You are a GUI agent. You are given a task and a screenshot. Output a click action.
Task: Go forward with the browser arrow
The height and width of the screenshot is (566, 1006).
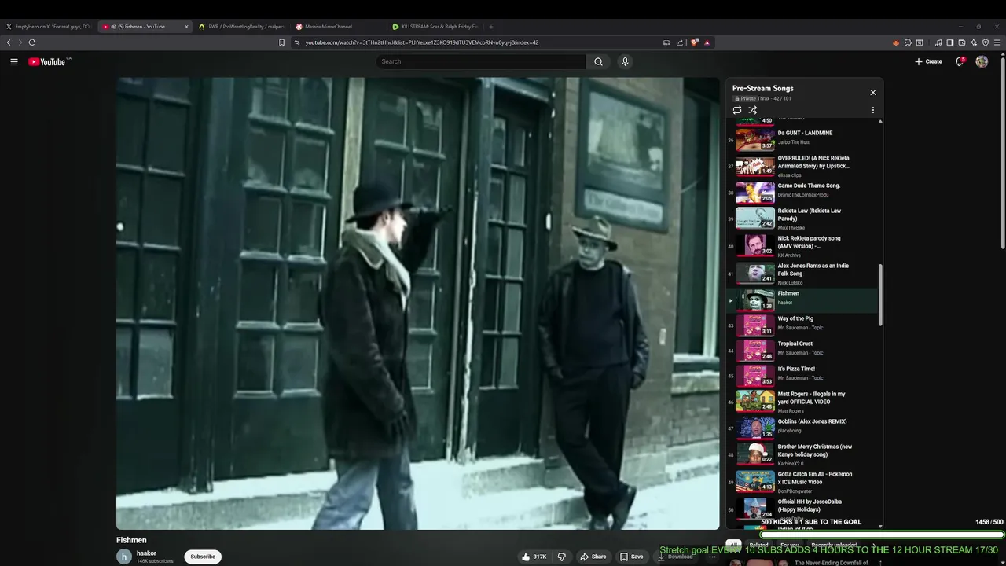[20, 42]
